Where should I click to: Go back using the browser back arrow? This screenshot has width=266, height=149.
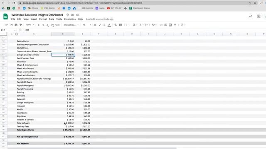(x=3, y=3)
